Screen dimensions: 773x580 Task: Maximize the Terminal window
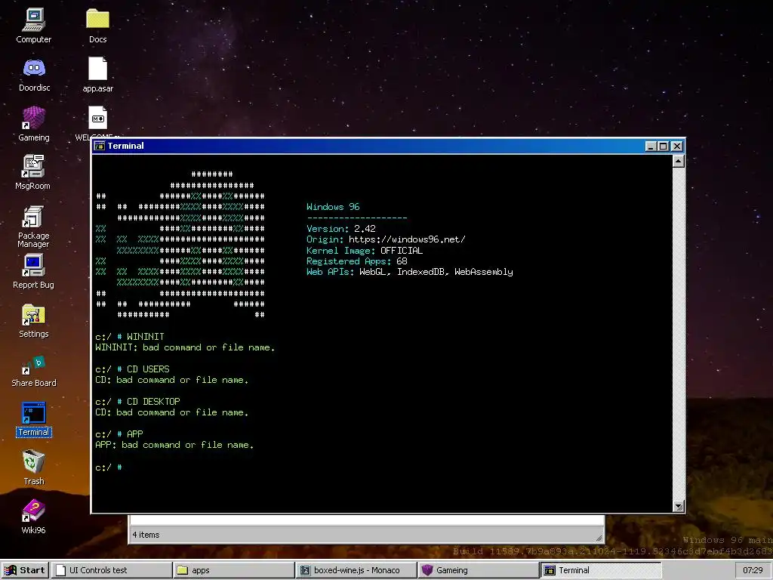(664, 146)
